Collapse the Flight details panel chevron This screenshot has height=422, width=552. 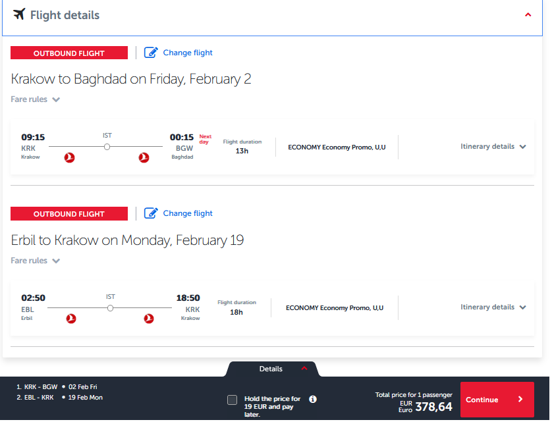coord(528,14)
